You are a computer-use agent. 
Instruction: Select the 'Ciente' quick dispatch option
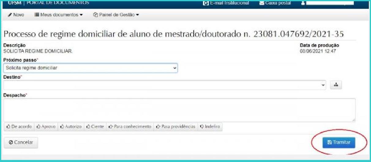(x=95, y=127)
